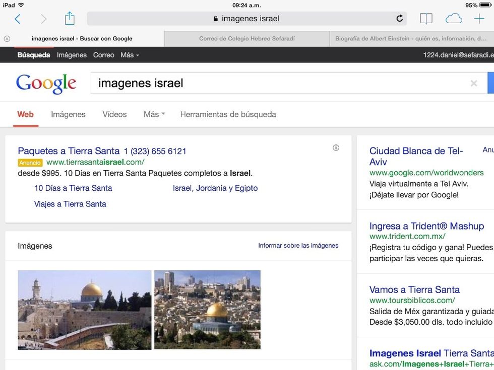Open iCloud tabs cloud icon

(454, 19)
